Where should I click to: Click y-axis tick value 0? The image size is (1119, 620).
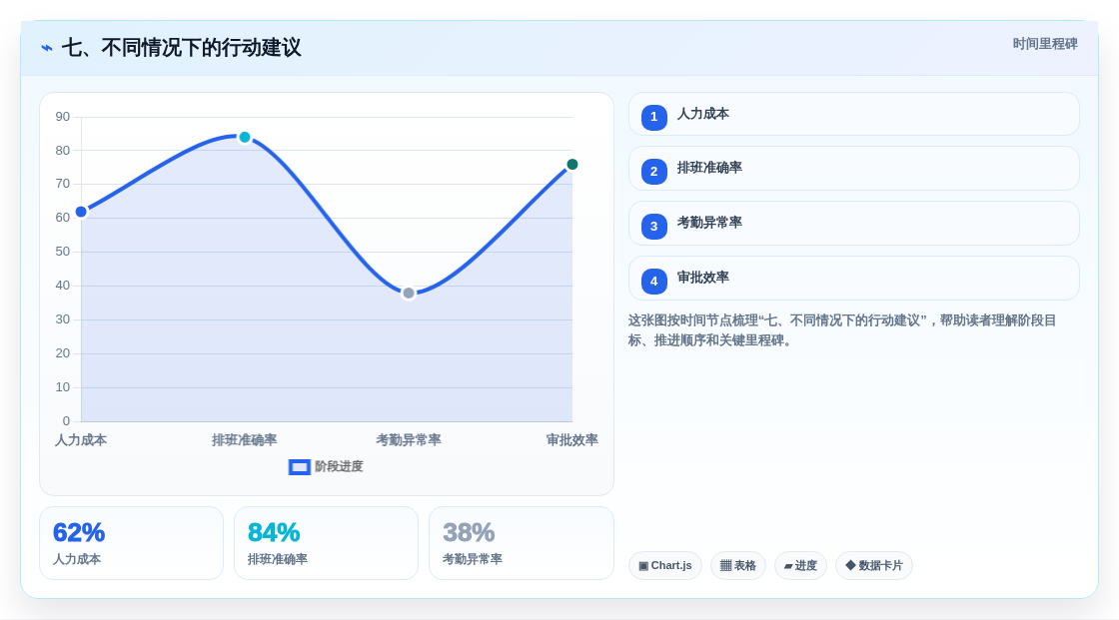(x=66, y=421)
